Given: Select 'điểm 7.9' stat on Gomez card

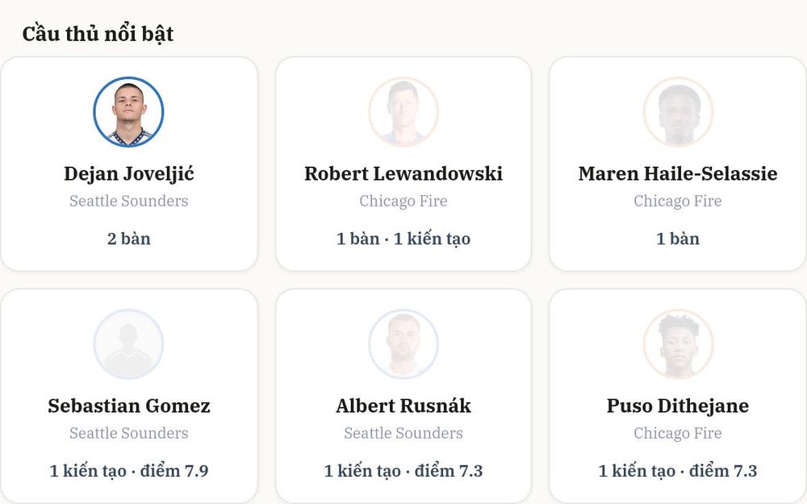Looking at the screenshot, I should click(174, 471).
